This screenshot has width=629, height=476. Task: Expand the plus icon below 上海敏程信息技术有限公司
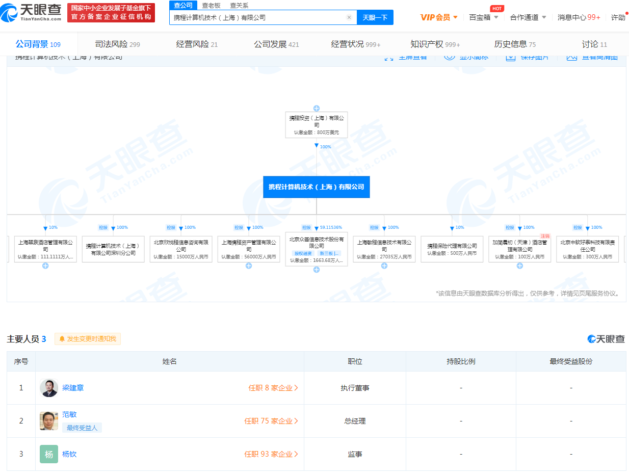pyautogui.click(x=384, y=266)
